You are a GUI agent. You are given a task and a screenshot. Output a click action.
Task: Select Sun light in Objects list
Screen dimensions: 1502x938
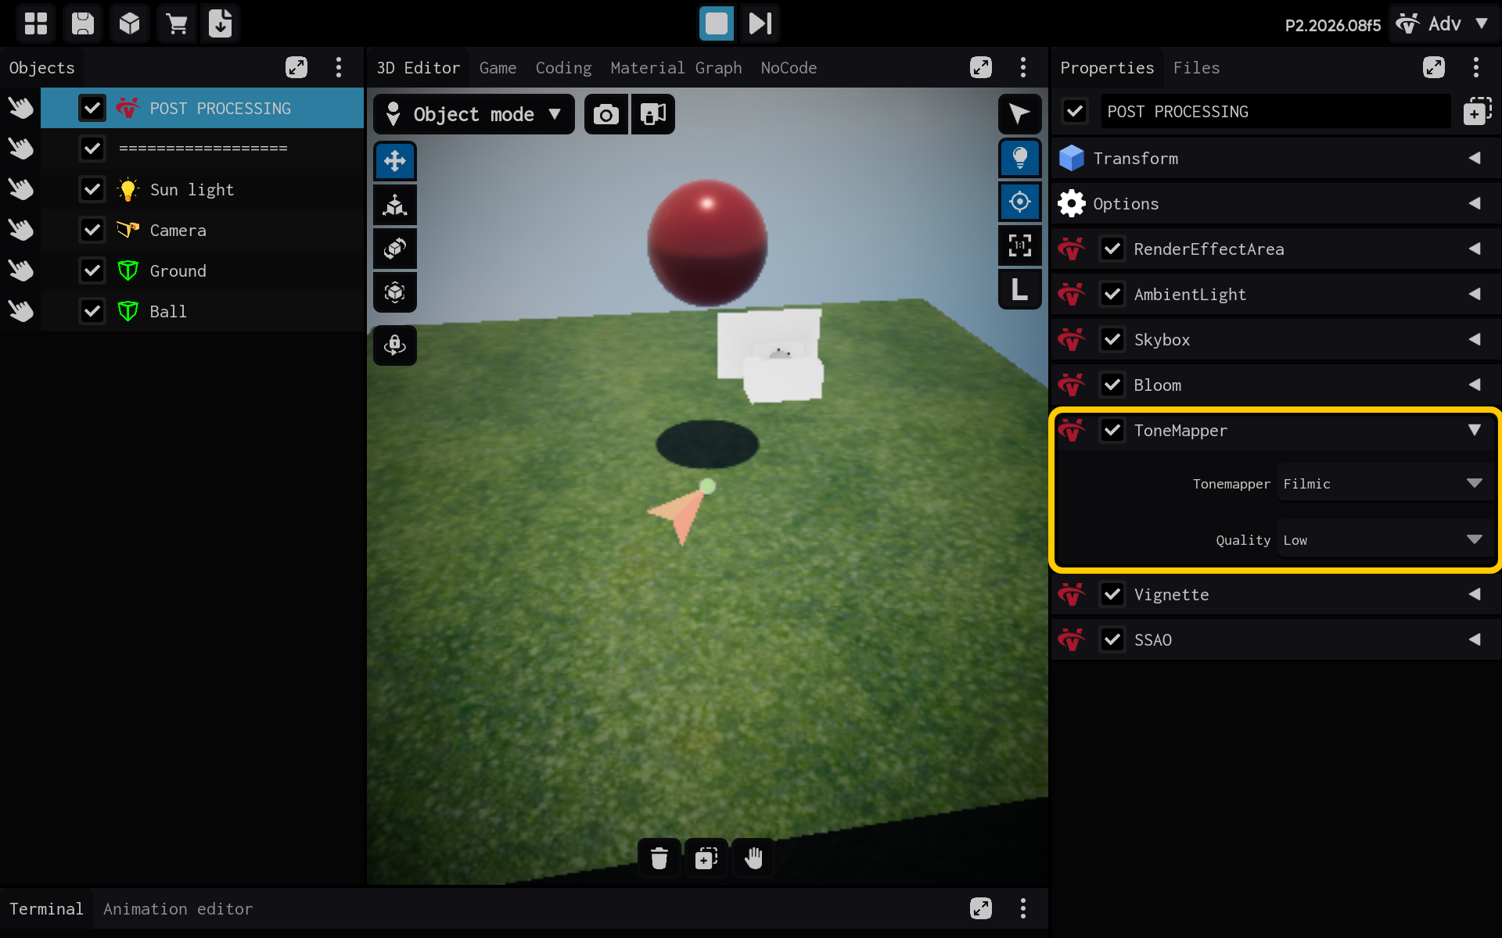tap(202, 189)
